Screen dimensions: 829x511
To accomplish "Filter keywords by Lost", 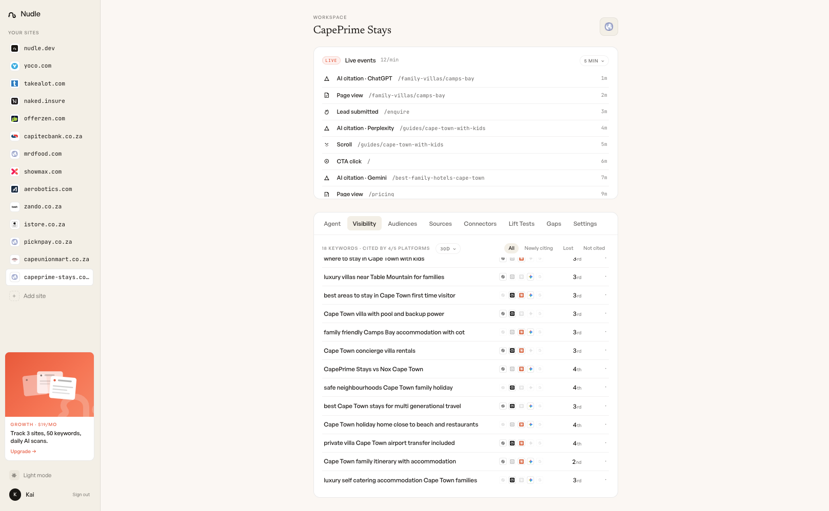I will click(x=568, y=248).
